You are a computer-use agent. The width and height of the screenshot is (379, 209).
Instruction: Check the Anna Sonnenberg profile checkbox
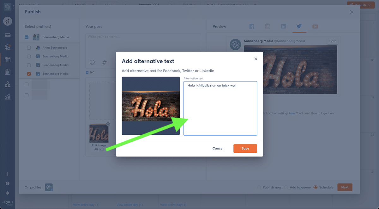tap(29, 48)
